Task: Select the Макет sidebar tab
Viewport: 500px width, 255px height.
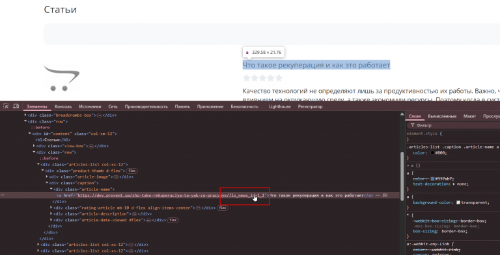Action: [469, 116]
